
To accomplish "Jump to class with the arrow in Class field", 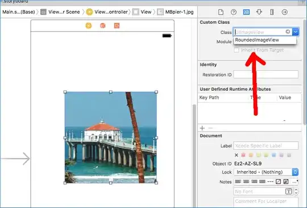I will 288,32.
